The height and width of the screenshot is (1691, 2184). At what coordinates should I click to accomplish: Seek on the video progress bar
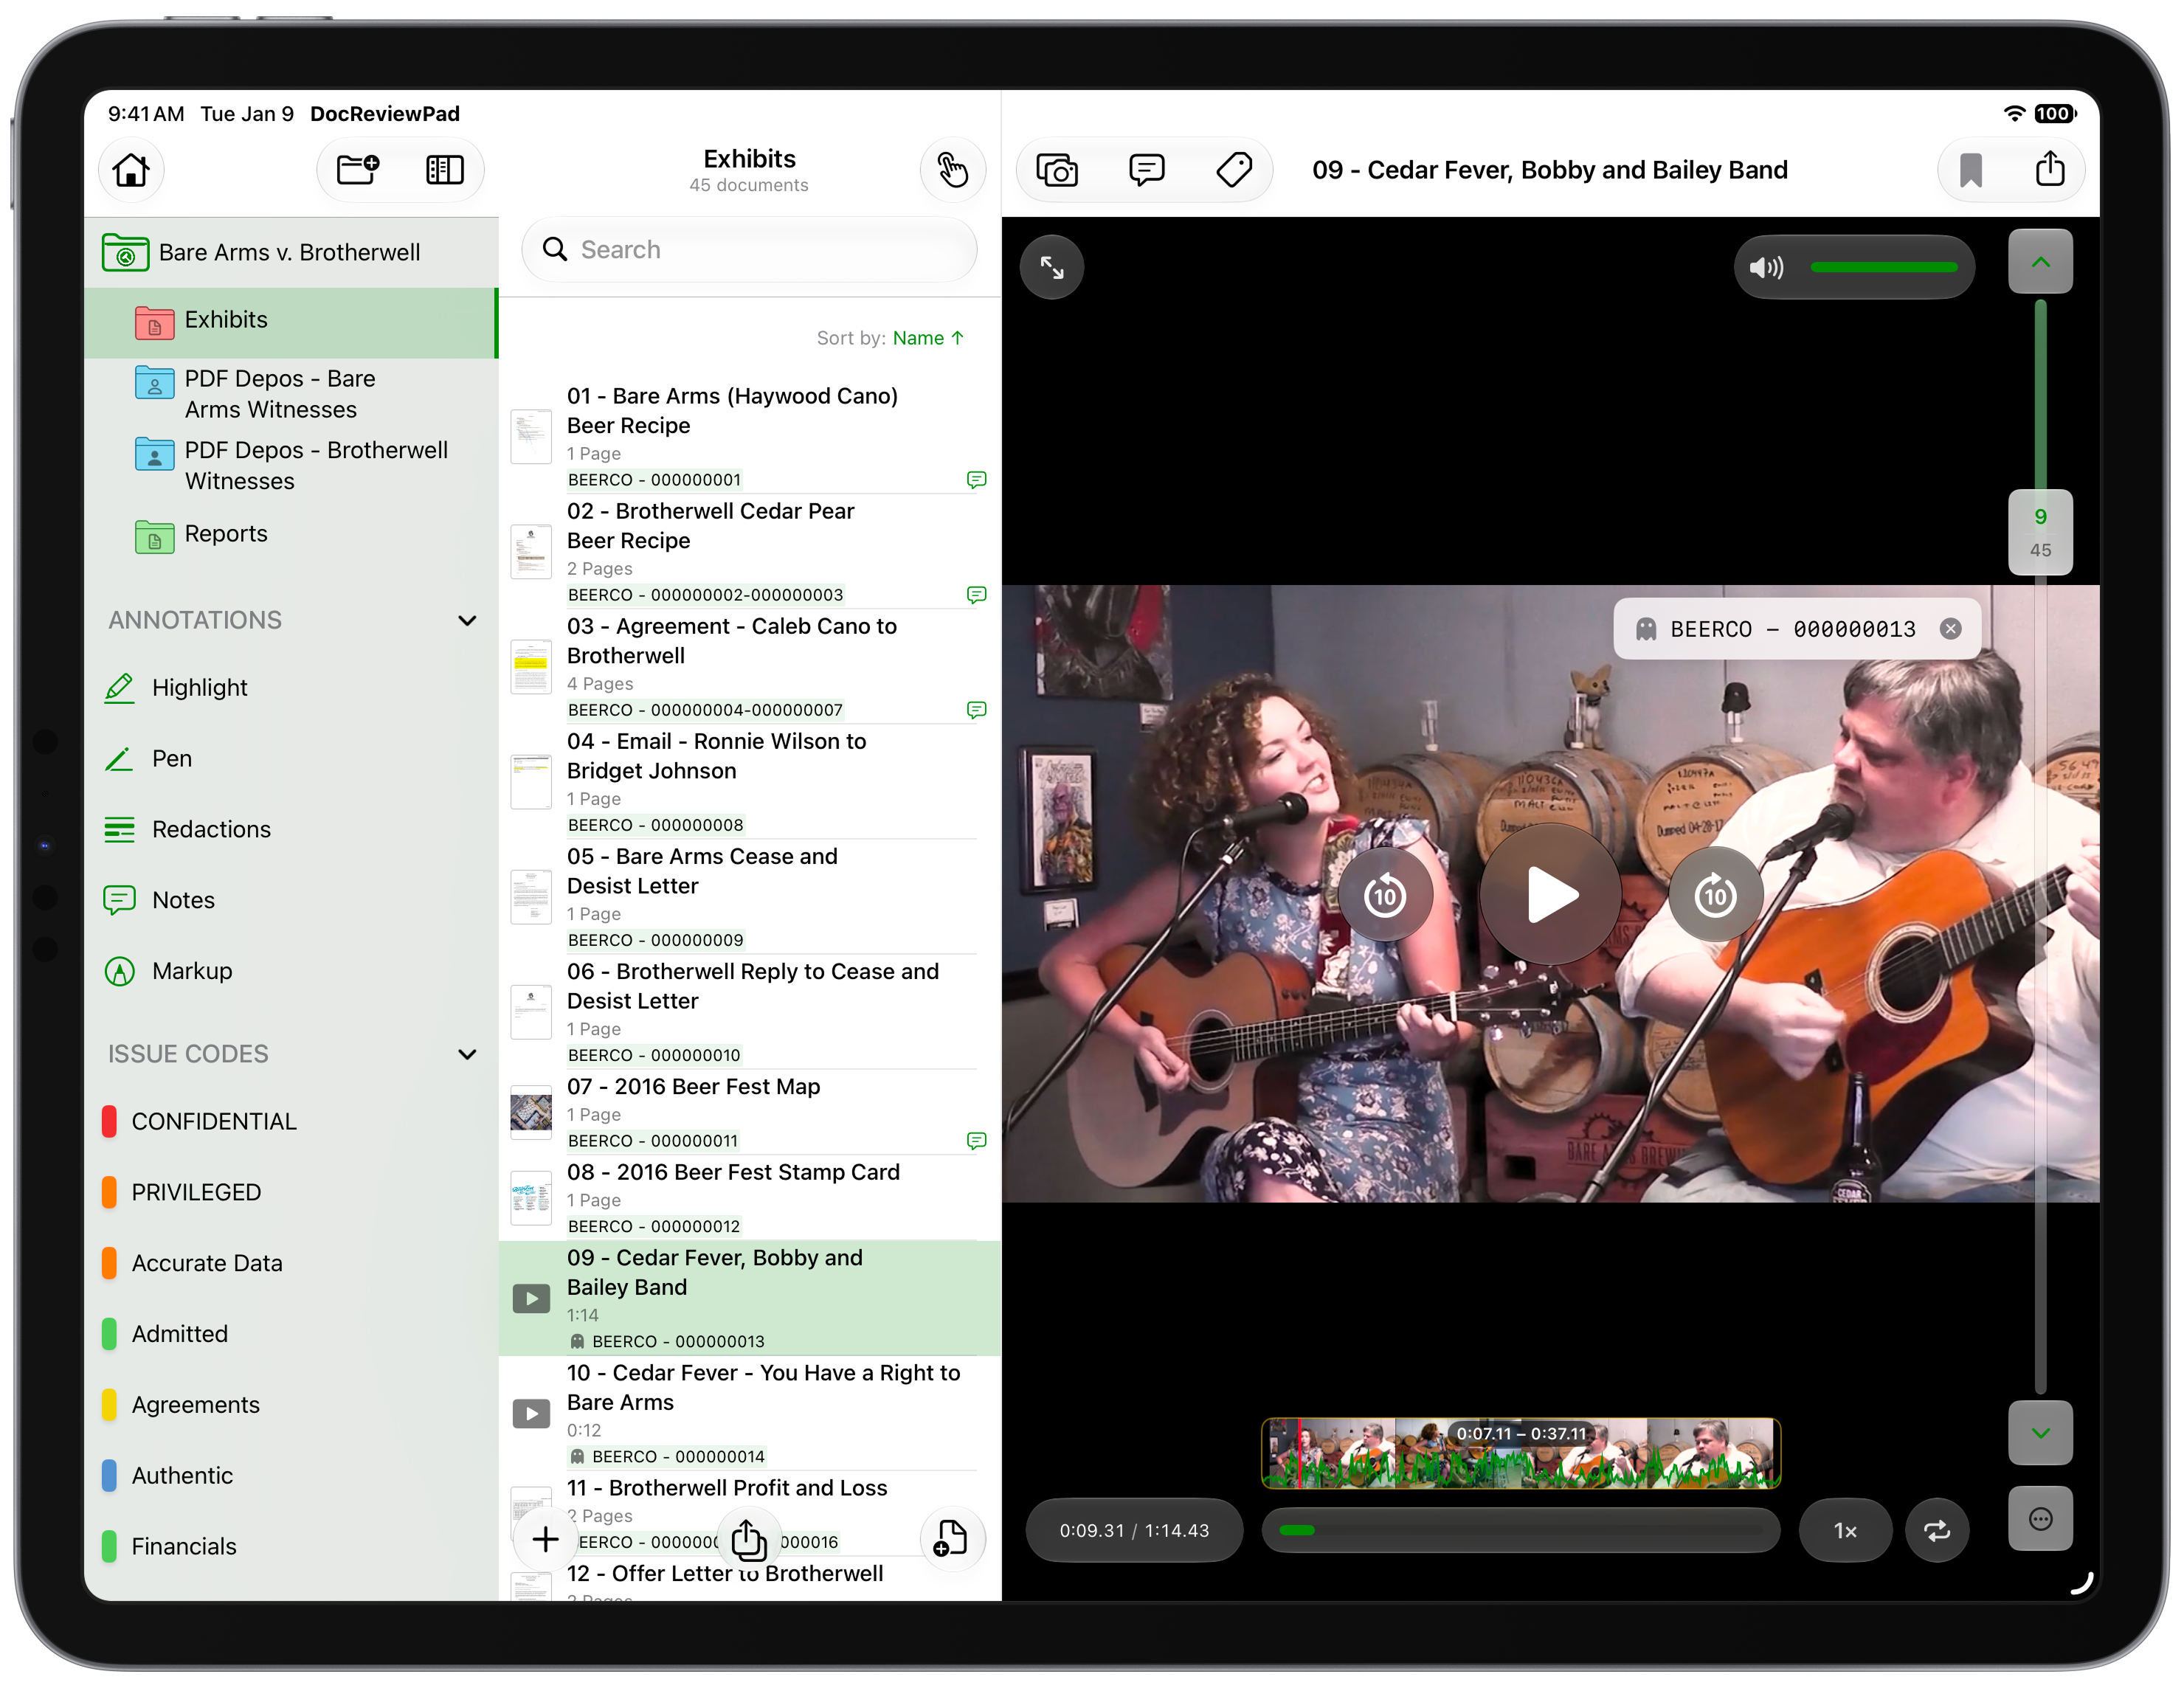[1520, 1530]
